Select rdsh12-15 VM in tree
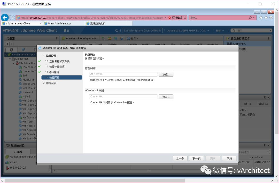The height and width of the screenshot is (183, 279). 27,80
